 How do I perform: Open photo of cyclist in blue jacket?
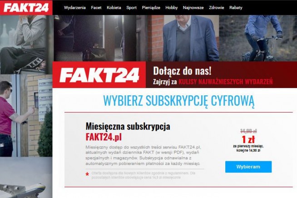[258, 38]
